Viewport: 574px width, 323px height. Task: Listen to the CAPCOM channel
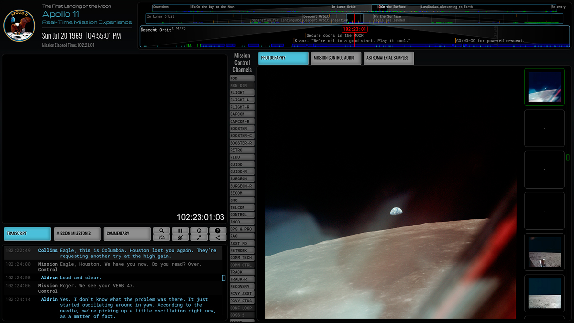tap(242, 114)
